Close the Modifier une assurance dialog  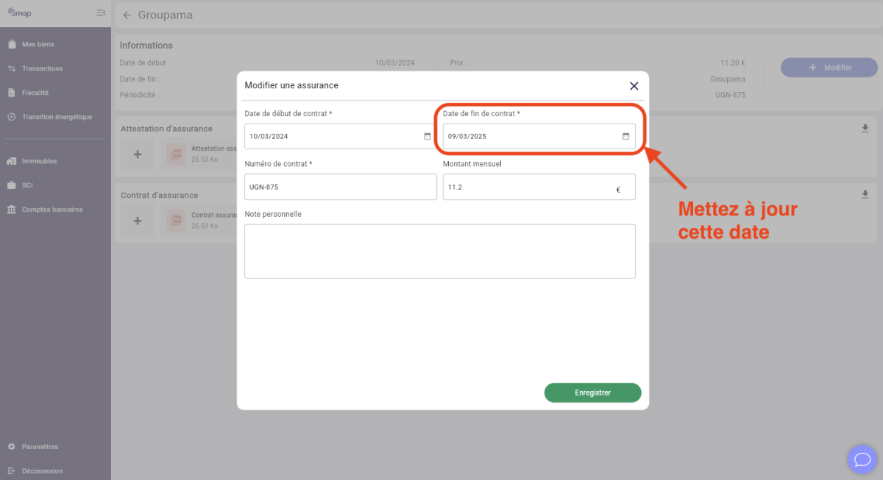tap(634, 86)
